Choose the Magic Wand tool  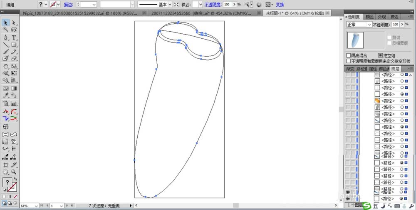tap(6, 30)
